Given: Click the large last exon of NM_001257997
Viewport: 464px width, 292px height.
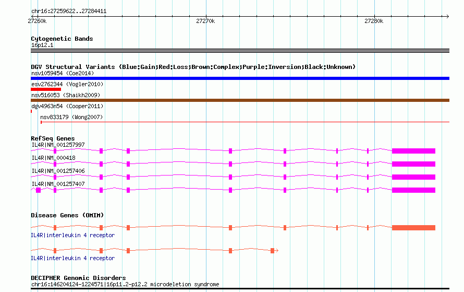Looking at the screenshot, I should [414, 151].
